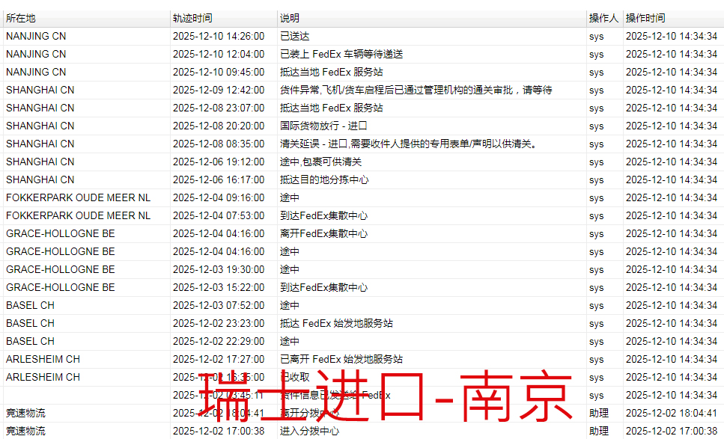The height and width of the screenshot is (439, 724).
Task: Select the 已送达 description cell
Action: [x=295, y=36]
